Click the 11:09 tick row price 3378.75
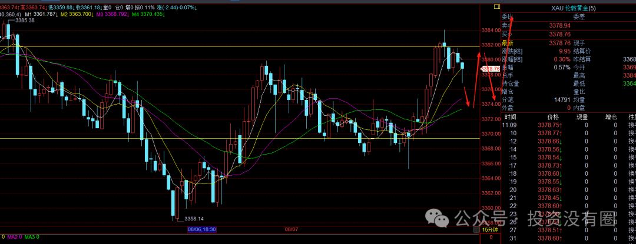The image size is (636, 244). [549, 125]
